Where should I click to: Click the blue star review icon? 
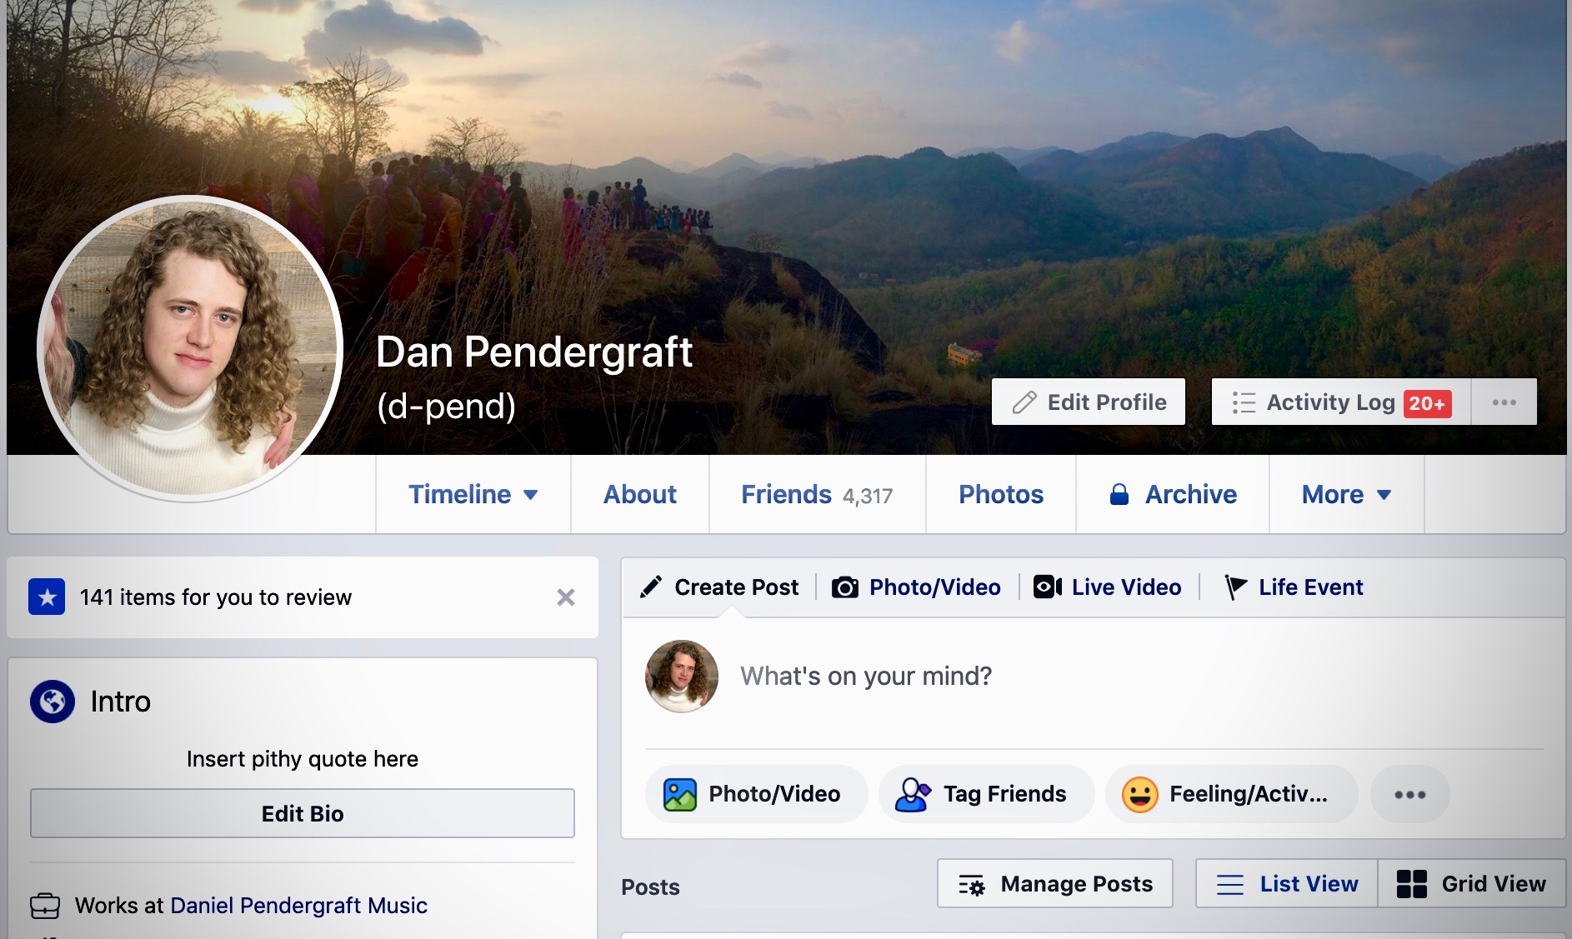click(x=47, y=597)
